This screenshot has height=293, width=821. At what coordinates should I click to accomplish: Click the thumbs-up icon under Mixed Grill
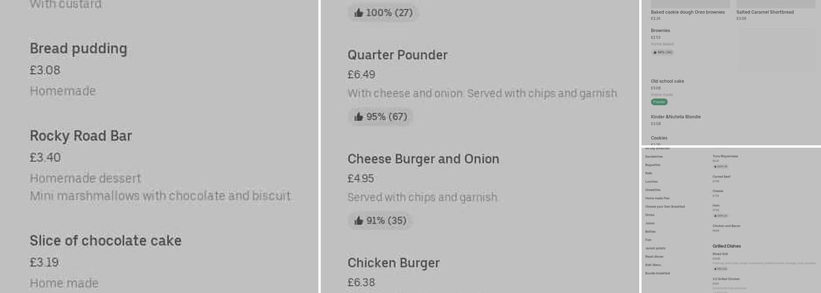715,269
